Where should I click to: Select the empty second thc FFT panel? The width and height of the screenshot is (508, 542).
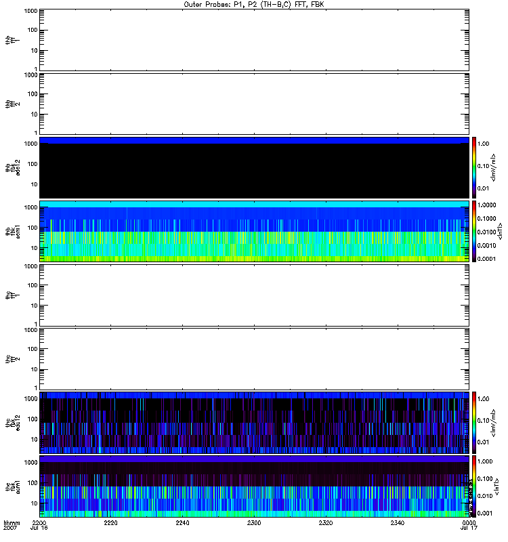click(254, 358)
